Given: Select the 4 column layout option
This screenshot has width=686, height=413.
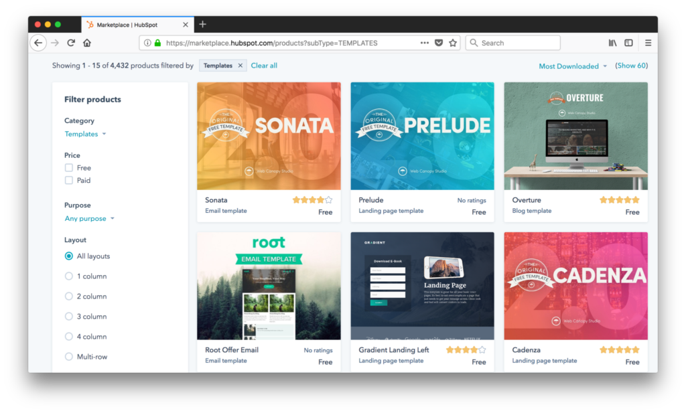Looking at the screenshot, I should point(69,337).
